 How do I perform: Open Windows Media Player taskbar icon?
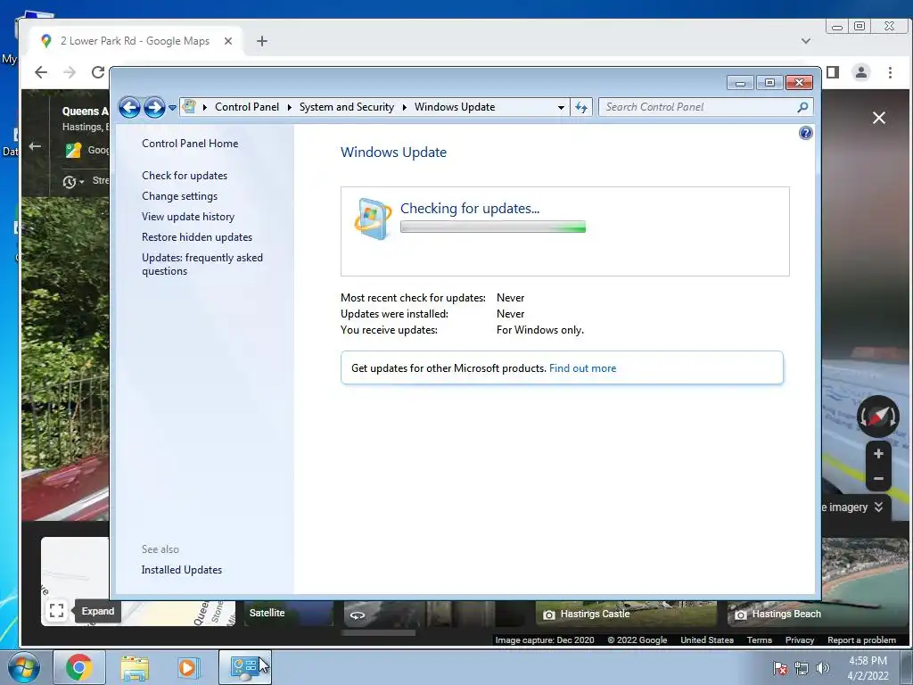(187, 667)
